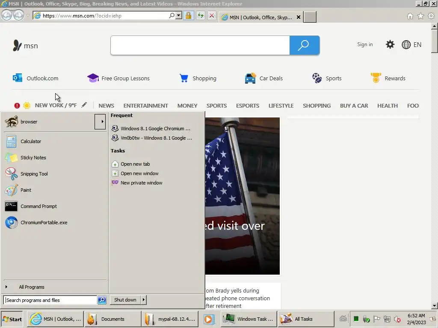The image size is (438, 328).
Task: Open the Sports shortcut on MSN
Action: coord(326,79)
